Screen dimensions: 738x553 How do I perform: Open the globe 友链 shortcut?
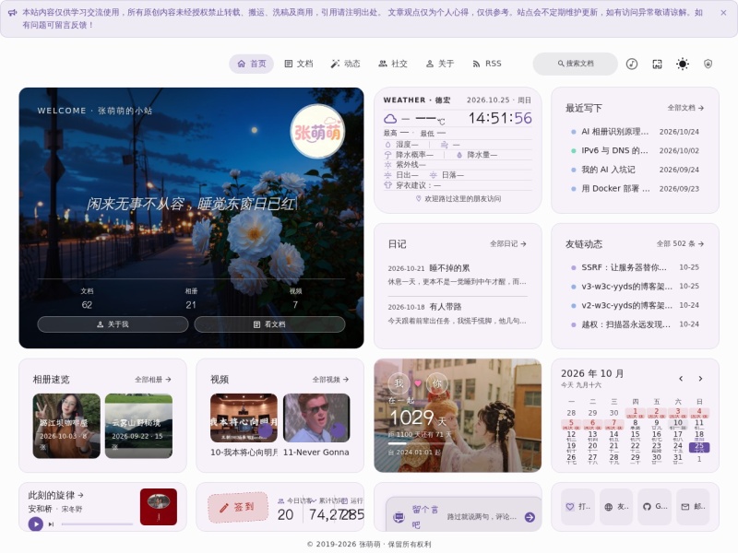pos(615,506)
